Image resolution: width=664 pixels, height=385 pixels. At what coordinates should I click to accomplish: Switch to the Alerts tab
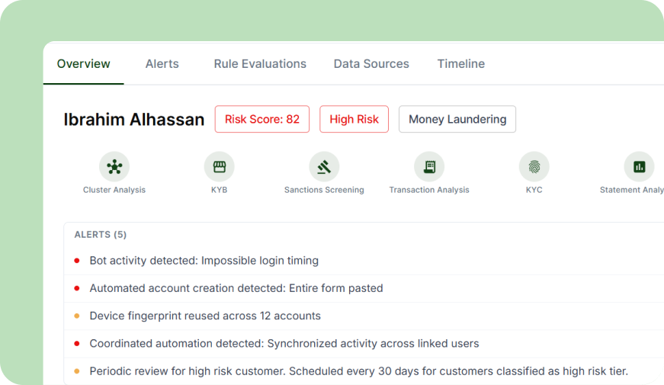click(162, 64)
